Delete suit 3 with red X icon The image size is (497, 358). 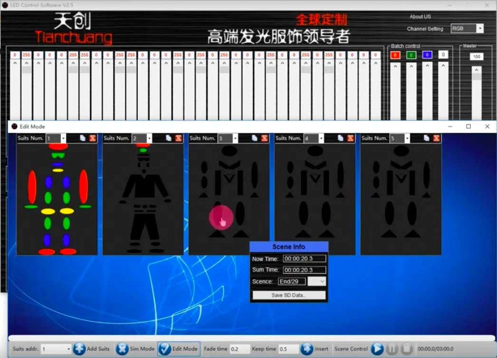pyautogui.click(x=264, y=138)
